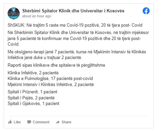The height and width of the screenshot is (131, 161).
Task: Click the Share button label
Action: (66, 122)
